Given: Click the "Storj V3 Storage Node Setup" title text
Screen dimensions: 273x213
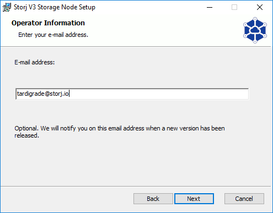Looking at the screenshot, I should 55,7.
